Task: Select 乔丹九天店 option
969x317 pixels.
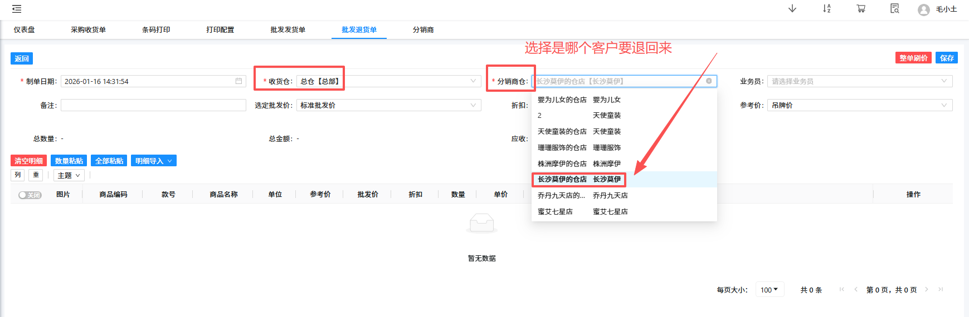Action: point(624,195)
